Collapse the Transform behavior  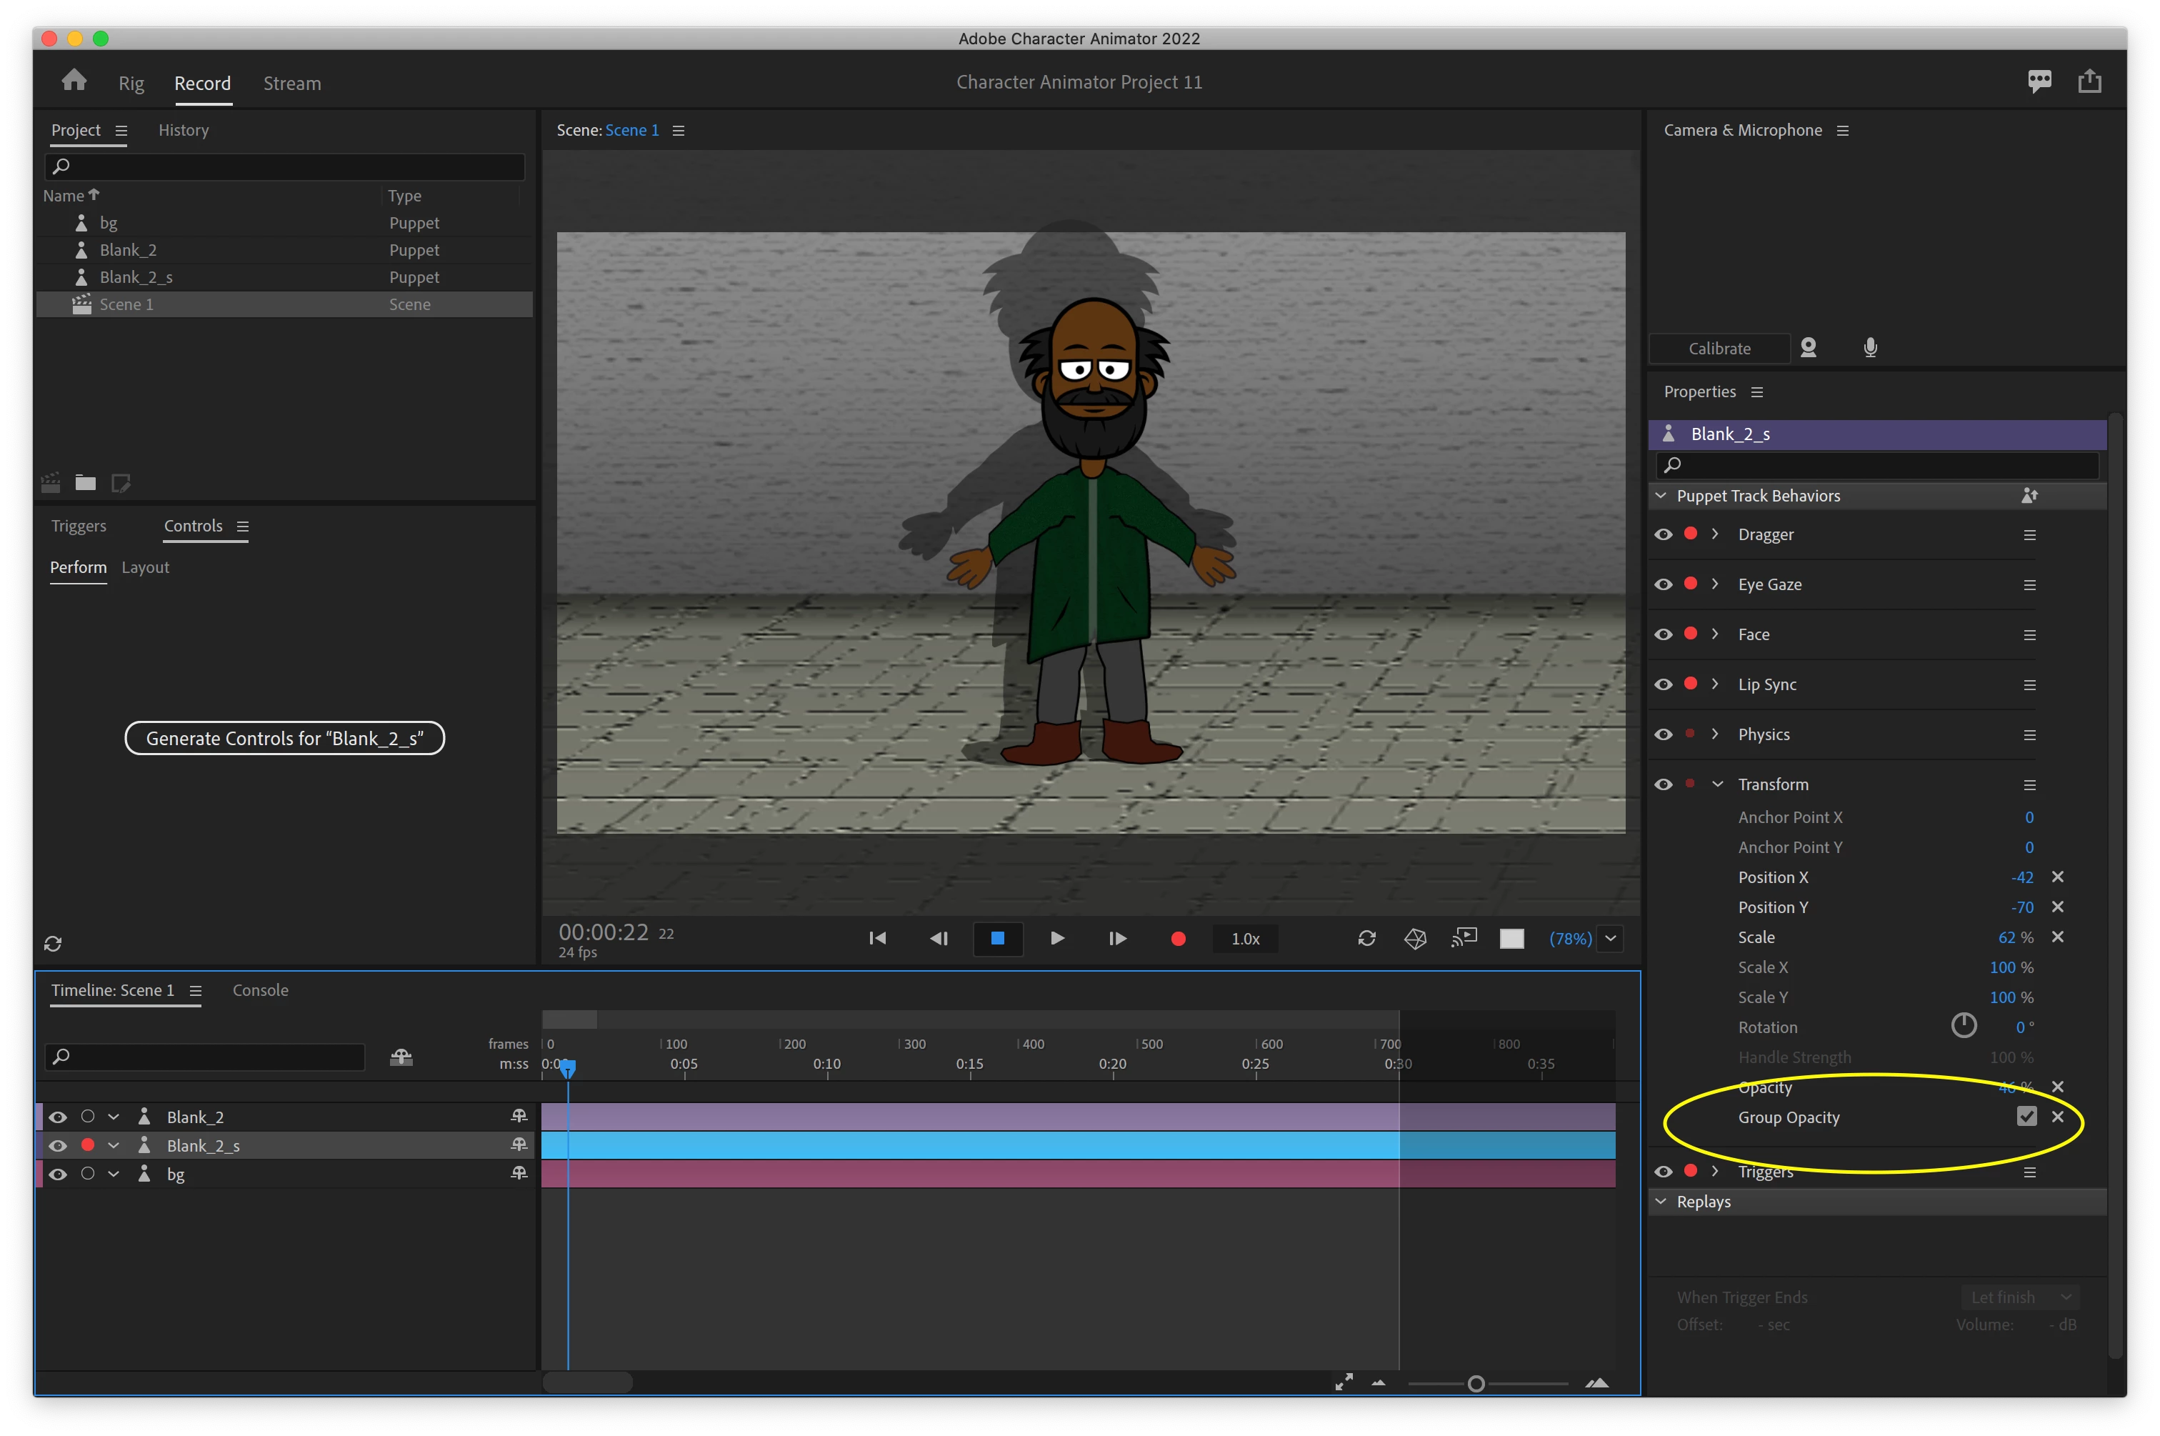(1717, 784)
